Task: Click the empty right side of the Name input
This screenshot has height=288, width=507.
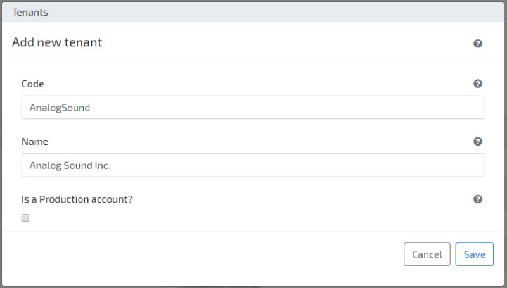Action: click(x=356, y=165)
